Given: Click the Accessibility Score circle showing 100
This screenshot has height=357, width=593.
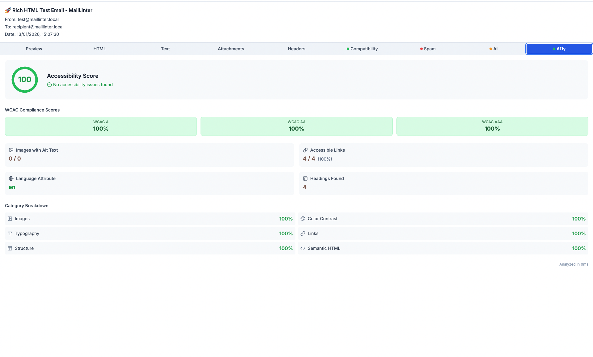Looking at the screenshot, I should [x=24, y=79].
